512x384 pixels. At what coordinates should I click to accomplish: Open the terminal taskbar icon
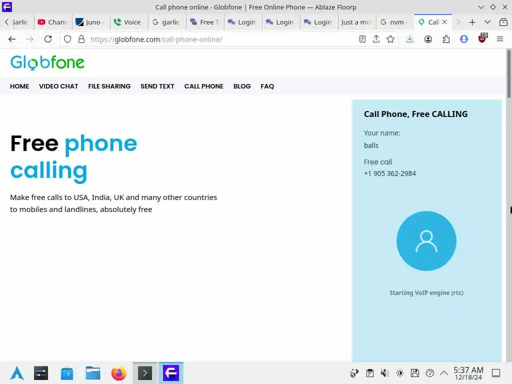pos(145,373)
